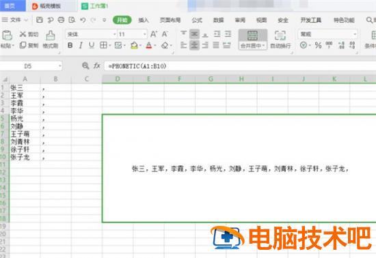Screen dimensions: 376x258
Task: Click the Cut (剪切) scissors button
Action: (29, 34)
